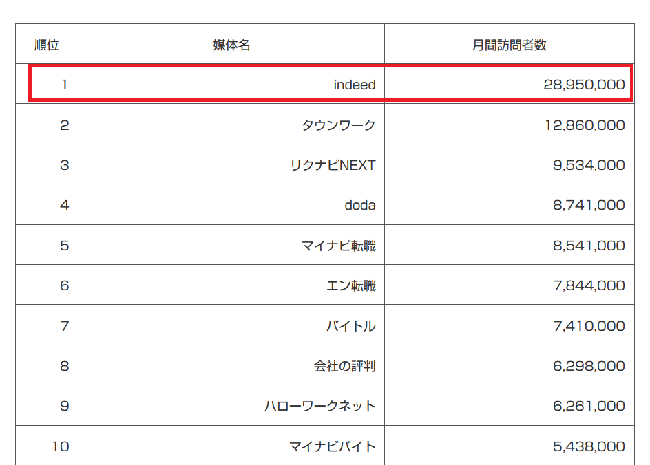Select the indeed cell in row 1

point(231,84)
